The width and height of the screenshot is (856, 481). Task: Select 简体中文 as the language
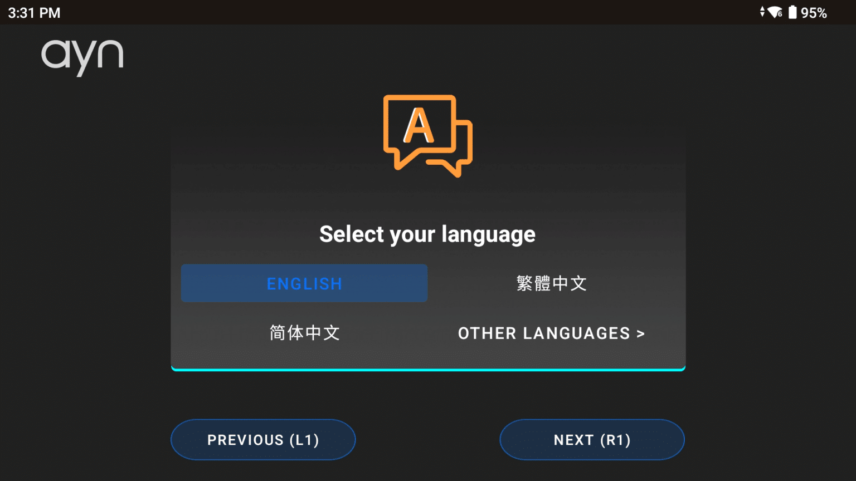pyautogui.click(x=304, y=333)
